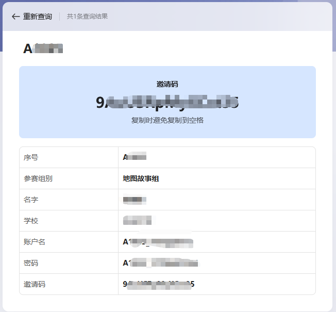Click the 邀请码 title in blue card
This screenshot has width=336, height=312.
click(167, 84)
